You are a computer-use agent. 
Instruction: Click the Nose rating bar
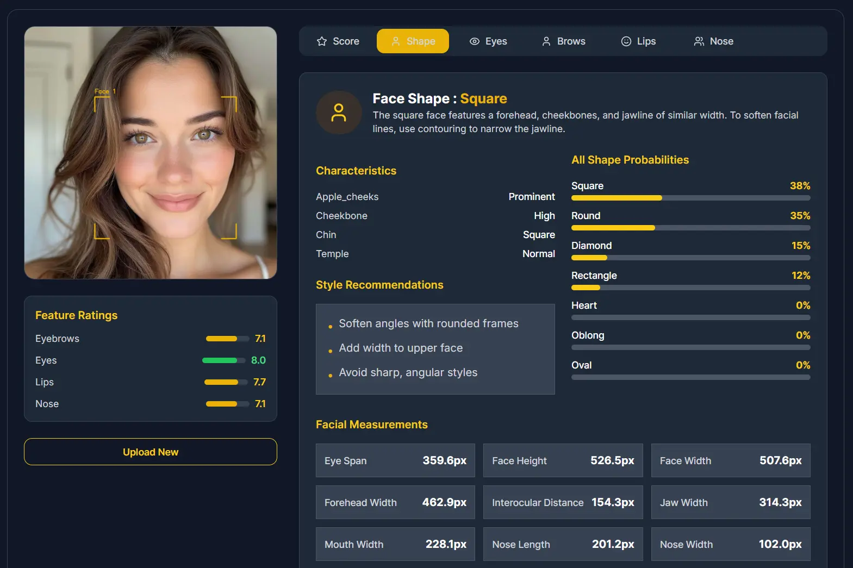pyautogui.click(x=227, y=404)
